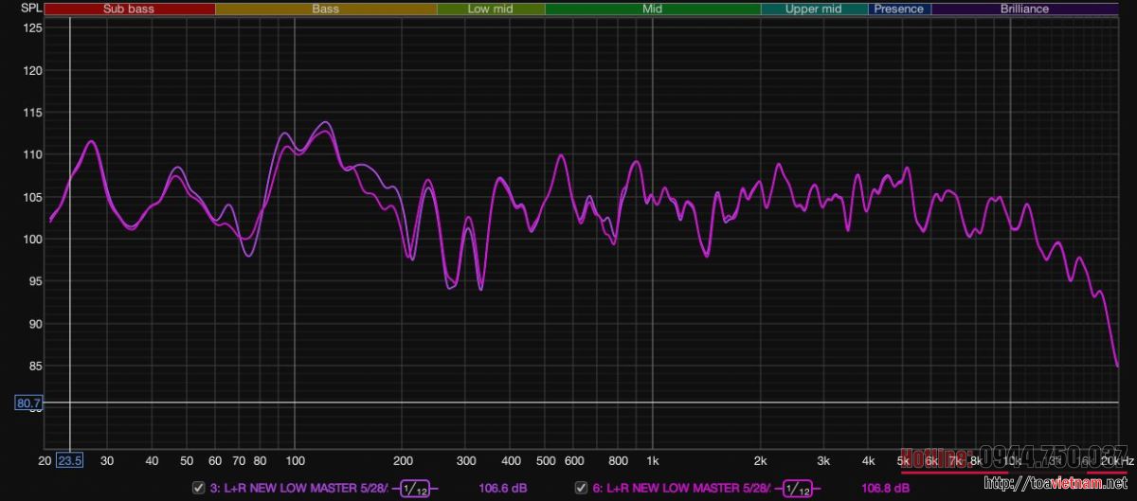
Task: Click the 23.5 cursor frequency value box
Action: point(70,461)
